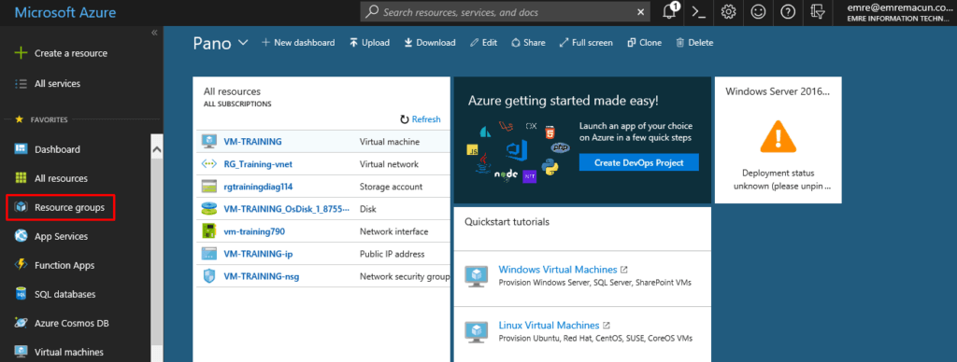Open directory and subscription filter icon

818,12
